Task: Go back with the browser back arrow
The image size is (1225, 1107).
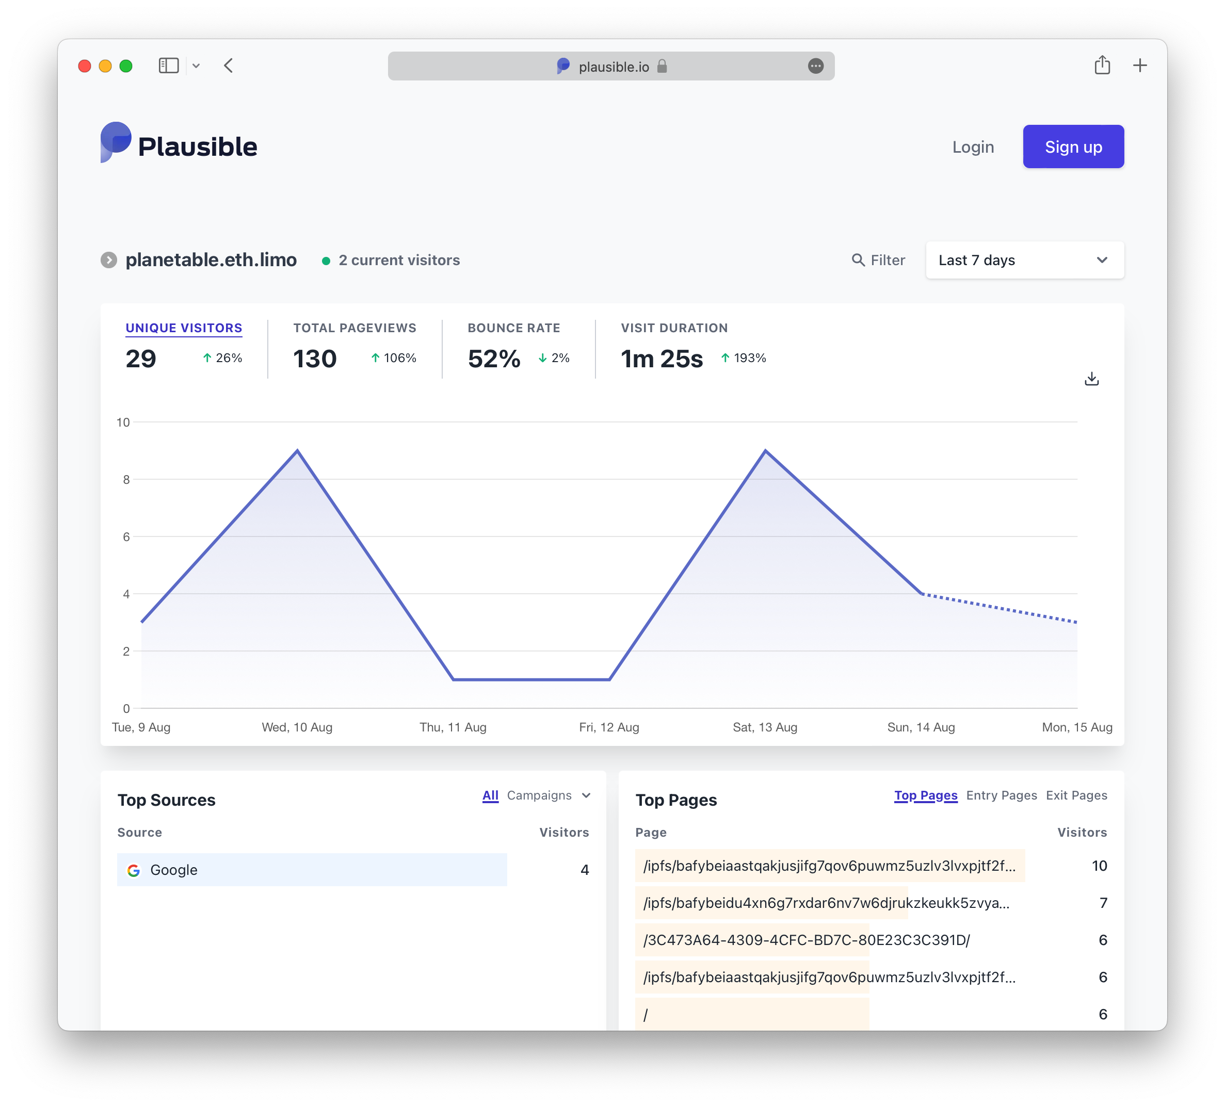Action: pyautogui.click(x=229, y=66)
